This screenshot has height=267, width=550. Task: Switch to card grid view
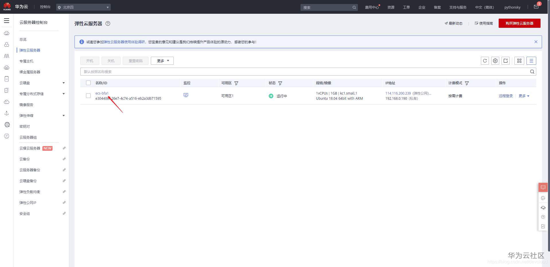click(519, 61)
